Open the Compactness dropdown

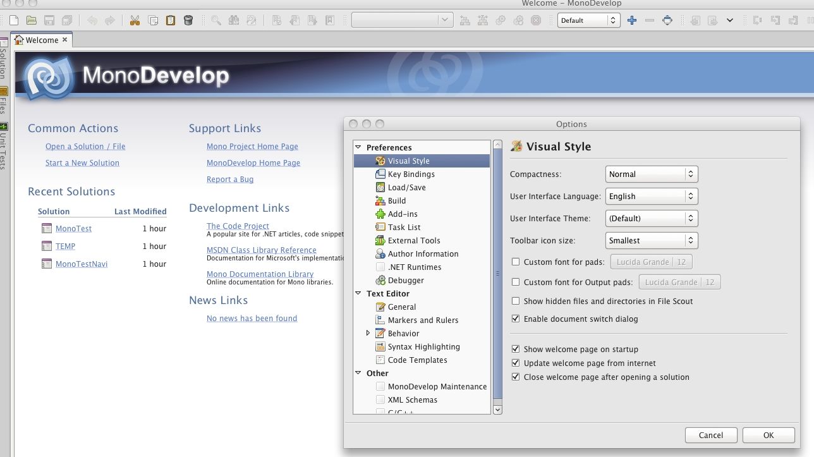pyautogui.click(x=652, y=174)
